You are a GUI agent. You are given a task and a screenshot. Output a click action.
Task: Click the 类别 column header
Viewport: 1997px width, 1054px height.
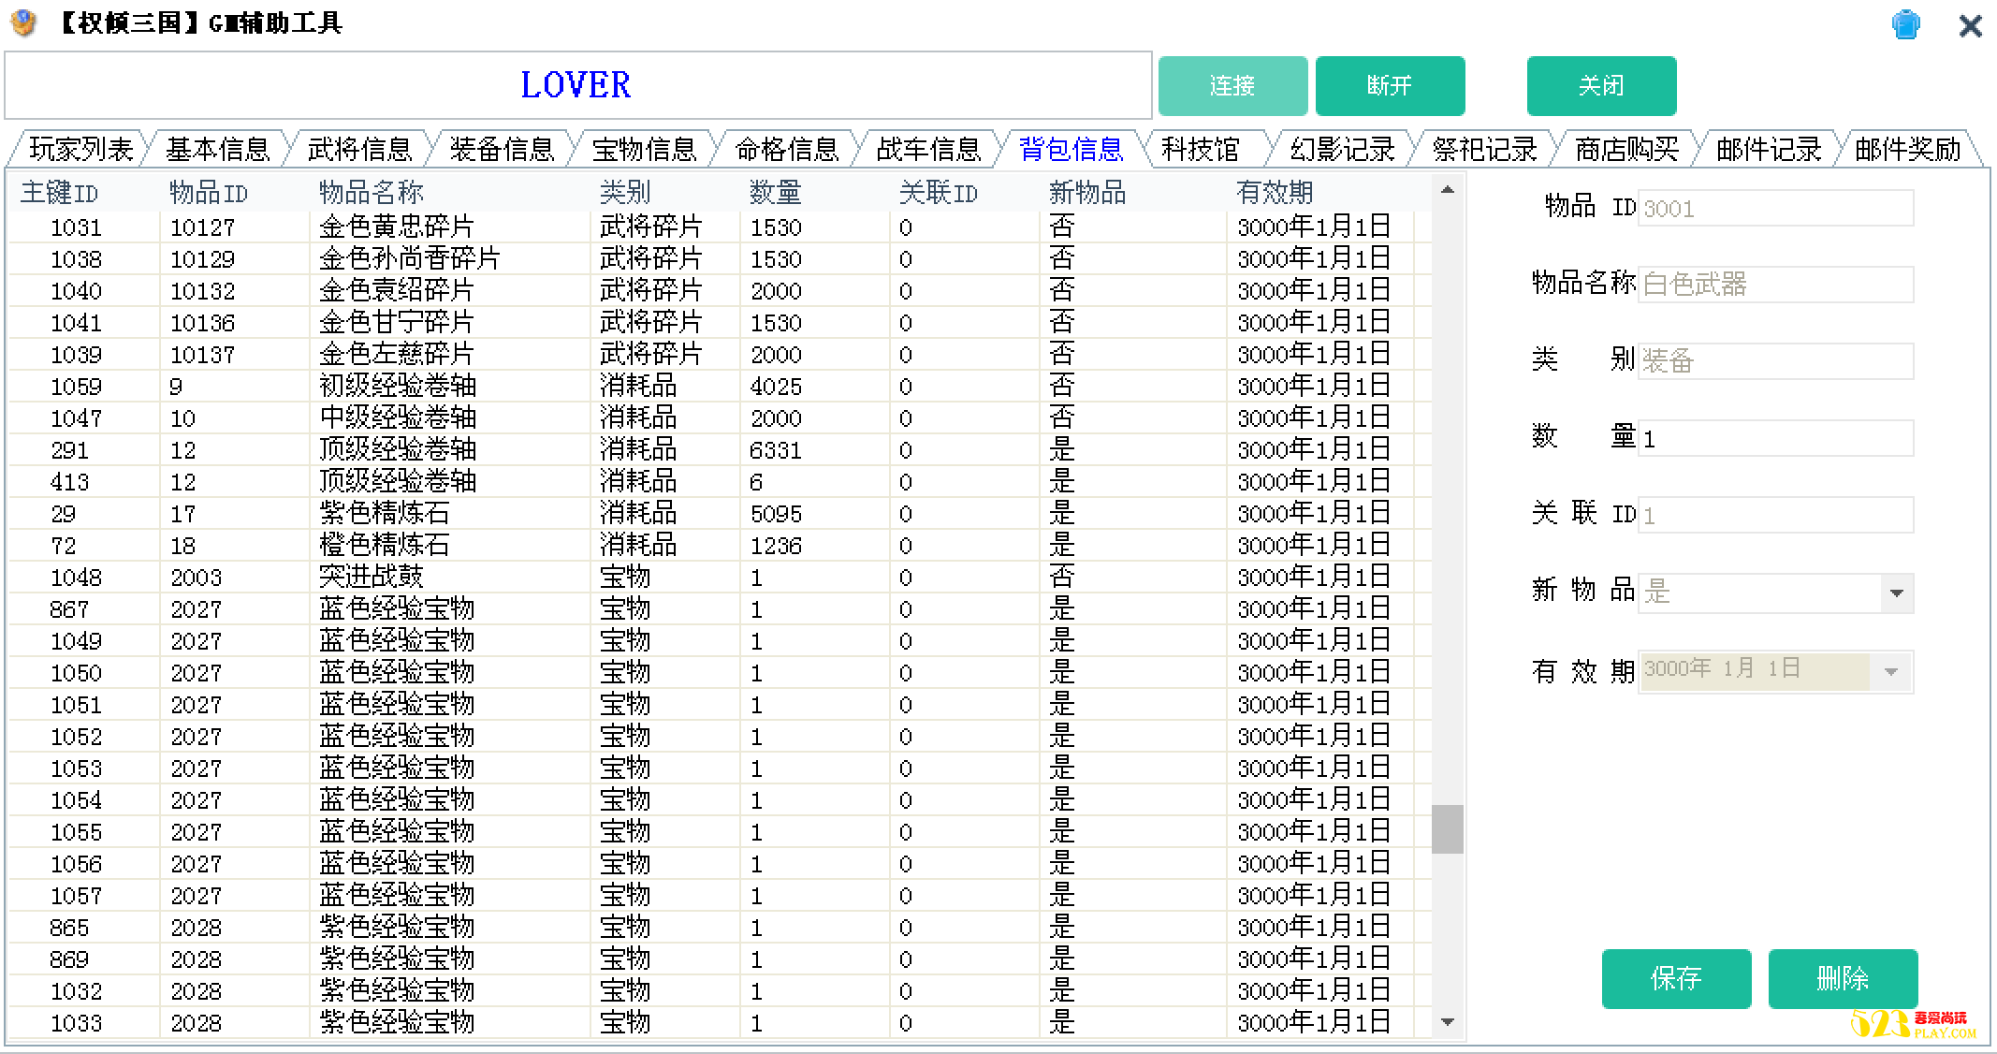[664, 193]
